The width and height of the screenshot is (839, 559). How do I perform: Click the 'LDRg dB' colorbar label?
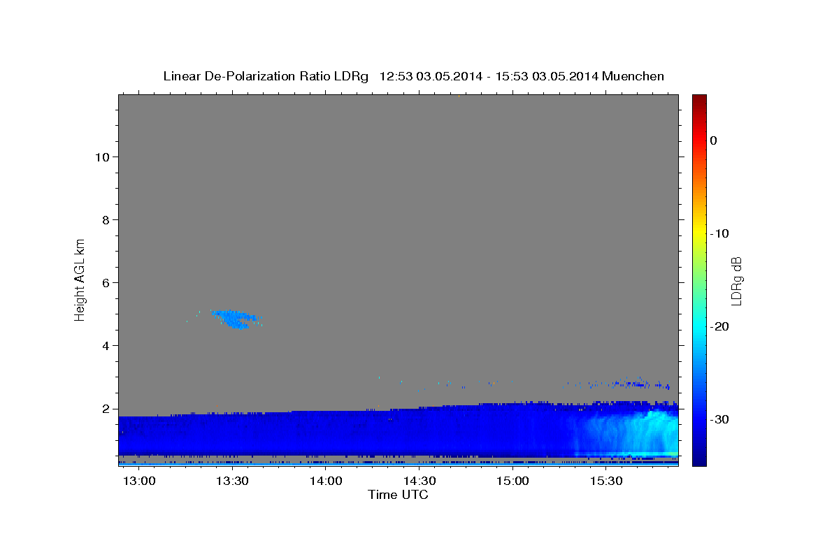coord(736,281)
